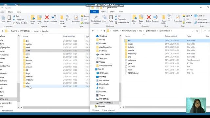The width and height of the screenshot is (210, 118).
Task: Select modules folder in Apache window
Action: pyautogui.click(x=30, y=80)
